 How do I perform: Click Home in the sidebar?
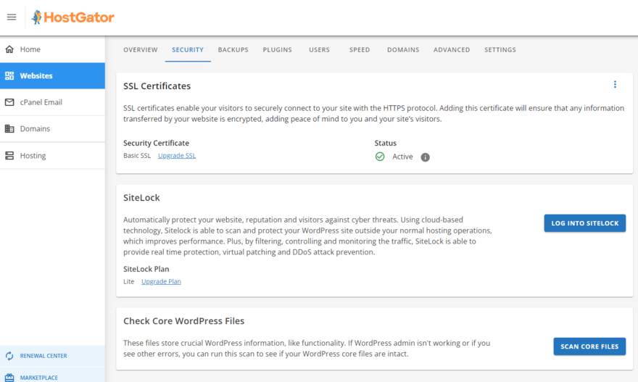point(52,49)
